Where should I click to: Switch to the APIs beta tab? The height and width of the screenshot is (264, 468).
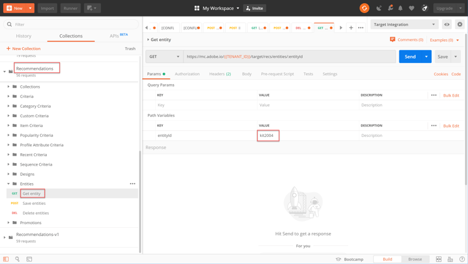[119, 35]
